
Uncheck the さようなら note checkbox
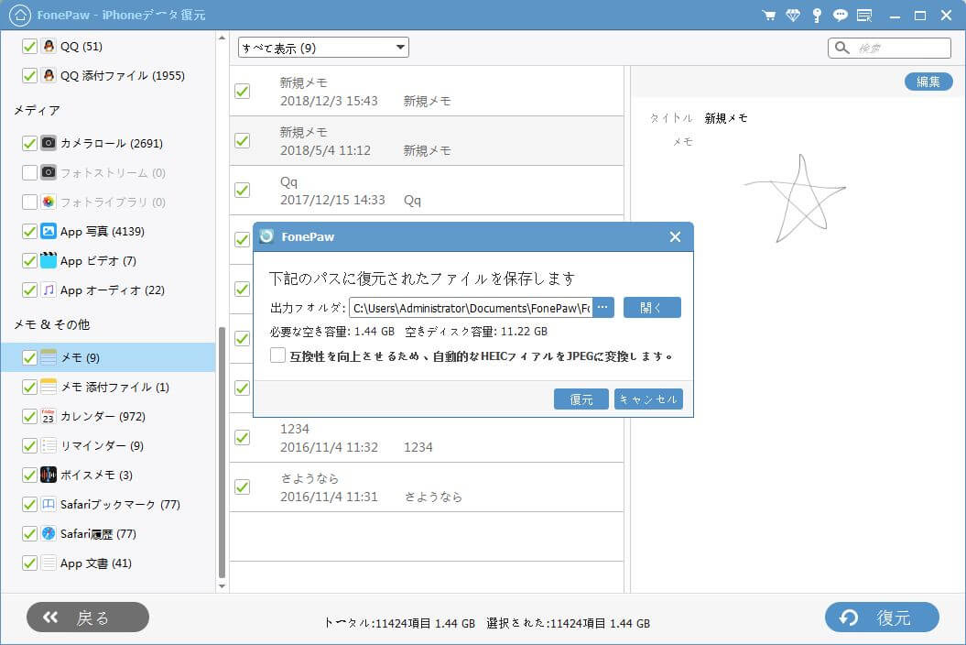[242, 487]
